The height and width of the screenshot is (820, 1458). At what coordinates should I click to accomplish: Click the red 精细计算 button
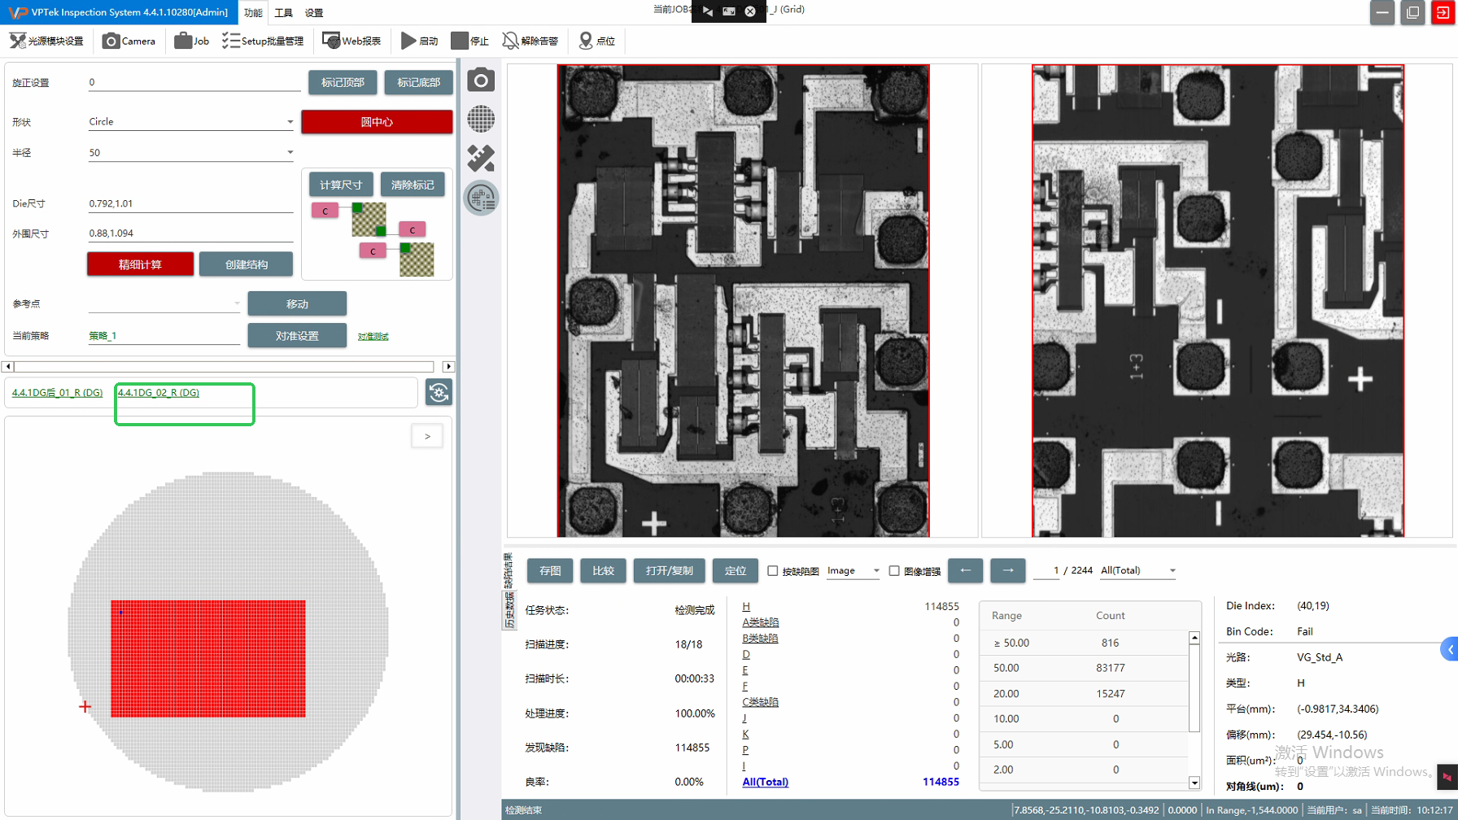[140, 264]
